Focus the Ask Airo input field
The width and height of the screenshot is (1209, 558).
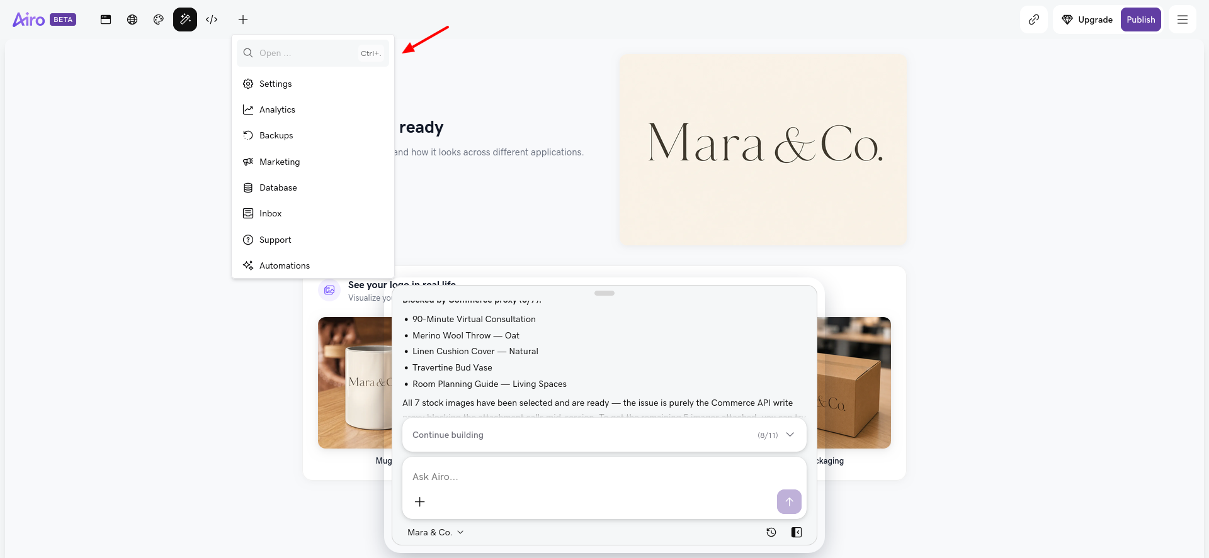[x=604, y=477]
